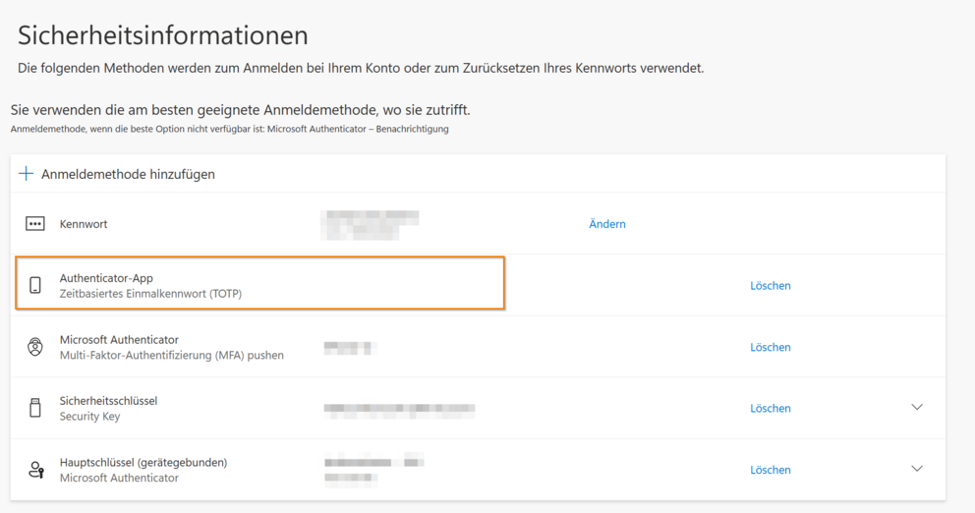Click Ändern link for Kennwort
The height and width of the screenshot is (513, 975).
point(607,224)
